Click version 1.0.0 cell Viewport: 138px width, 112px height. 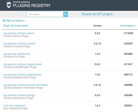click(x=97, y=75)
